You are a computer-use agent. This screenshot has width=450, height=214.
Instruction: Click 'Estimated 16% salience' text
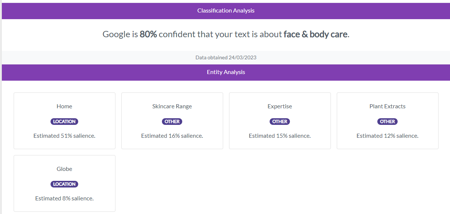pyautogui.click(x=172, y=136)
